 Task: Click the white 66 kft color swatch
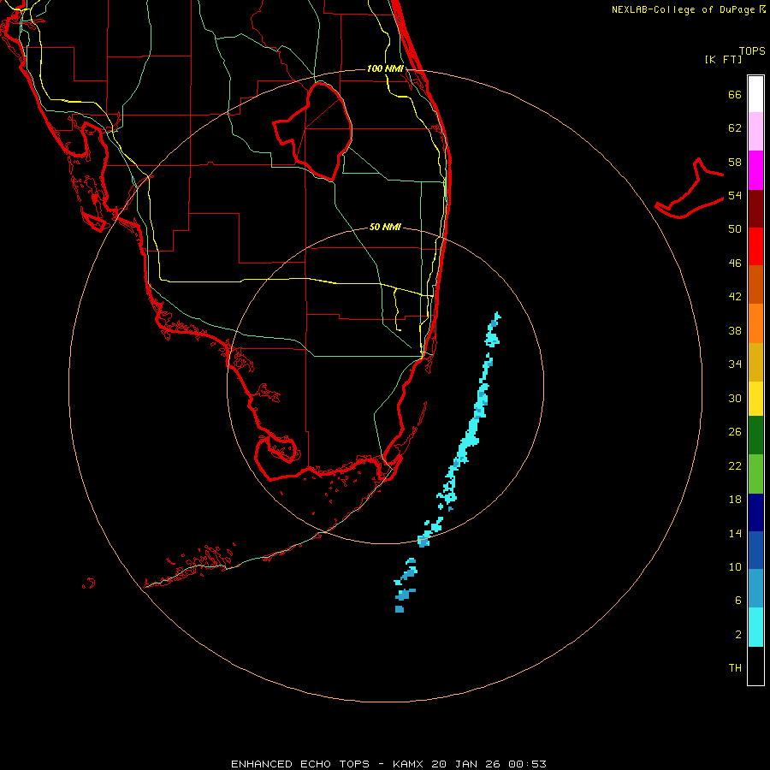755,94
